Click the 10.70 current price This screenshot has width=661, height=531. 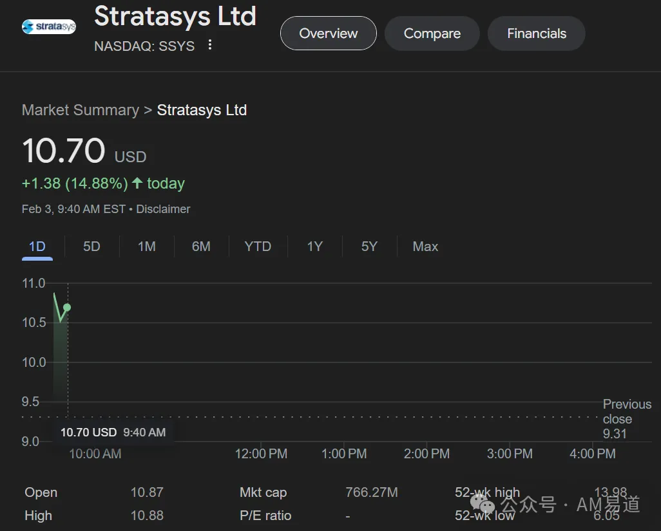point(64,151)
